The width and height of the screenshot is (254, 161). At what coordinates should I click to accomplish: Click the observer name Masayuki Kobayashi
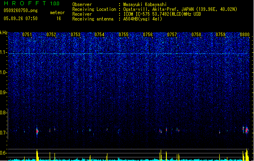[145, 4]
